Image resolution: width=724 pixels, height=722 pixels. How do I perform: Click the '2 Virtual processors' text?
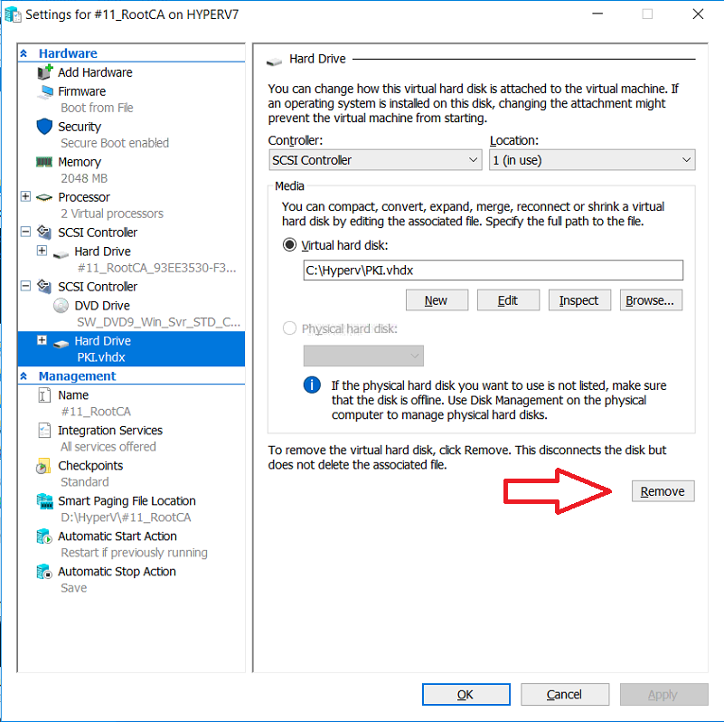click(112, 214)
